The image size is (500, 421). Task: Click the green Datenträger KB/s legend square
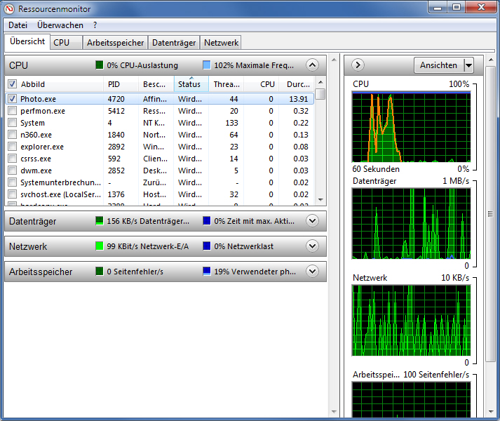(x=100, y=221)
